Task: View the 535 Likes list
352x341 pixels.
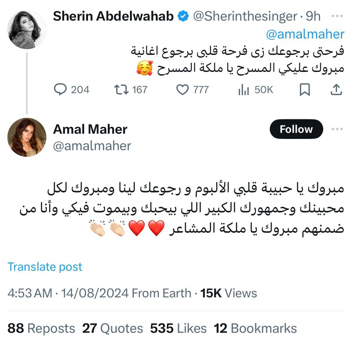Action: (x=178, y=328)
